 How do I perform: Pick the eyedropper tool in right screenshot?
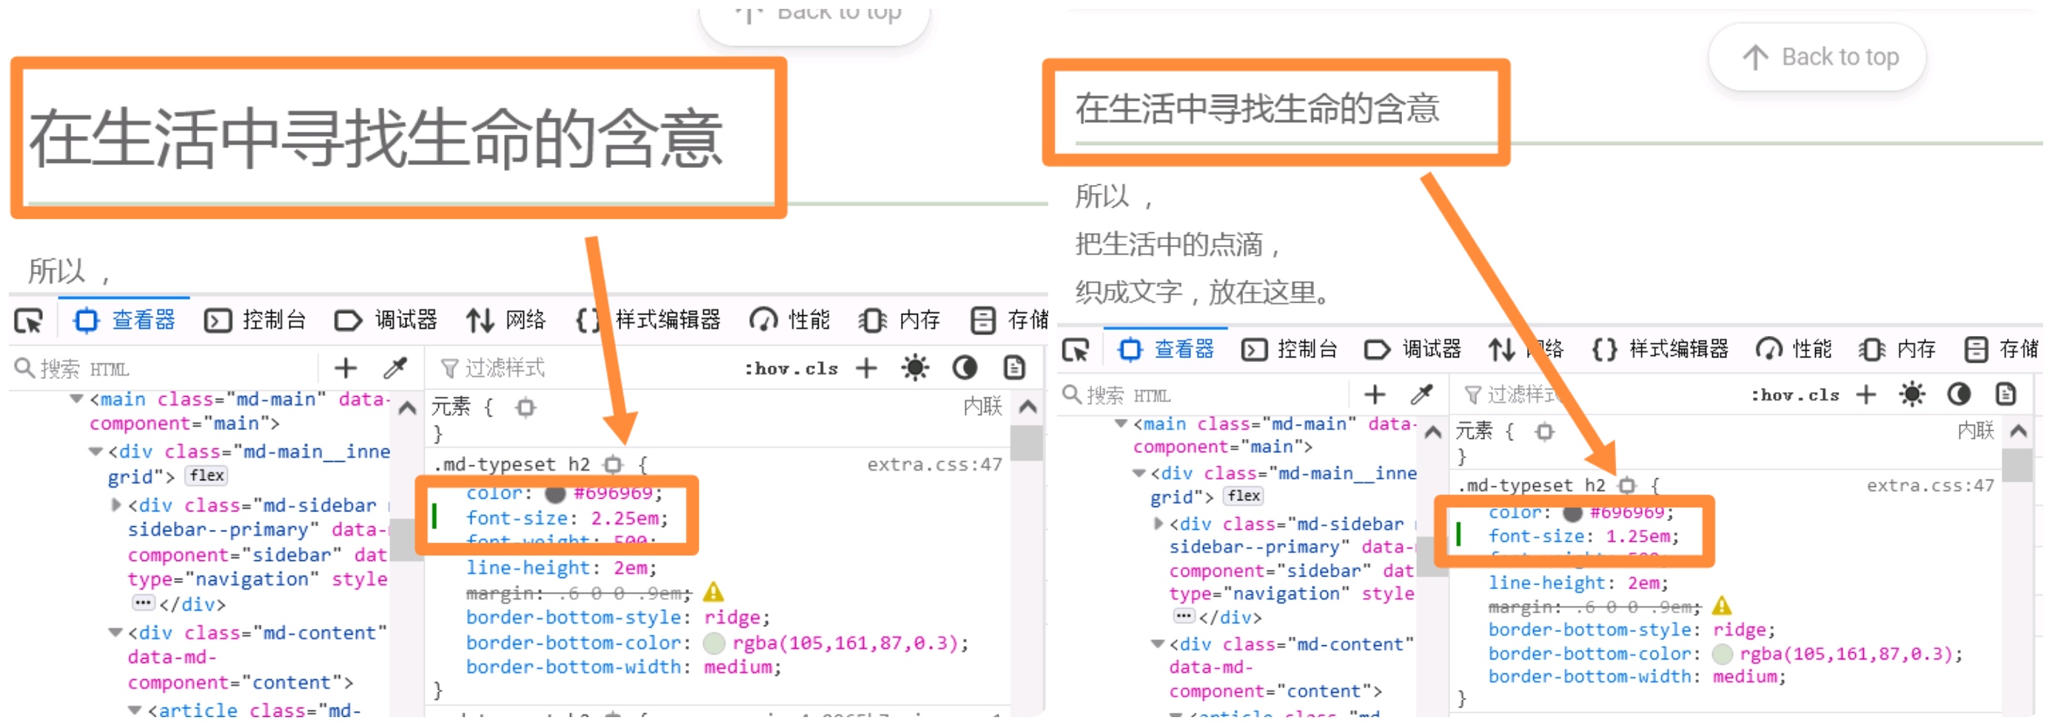[1422, 395]
